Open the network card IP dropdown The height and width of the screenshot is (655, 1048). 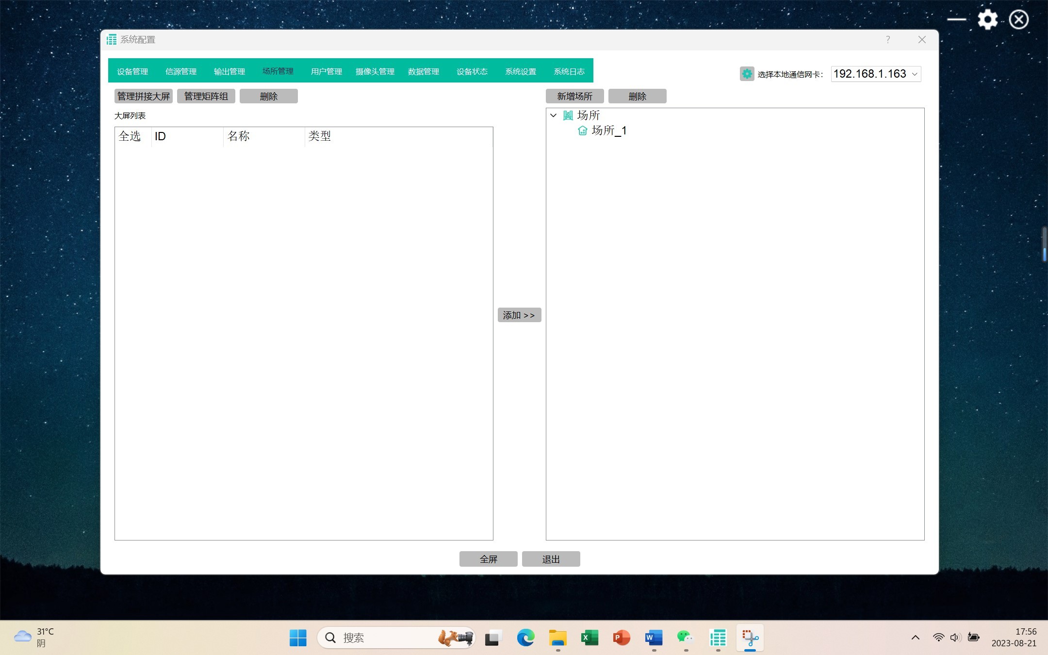(x=875, y=74)
